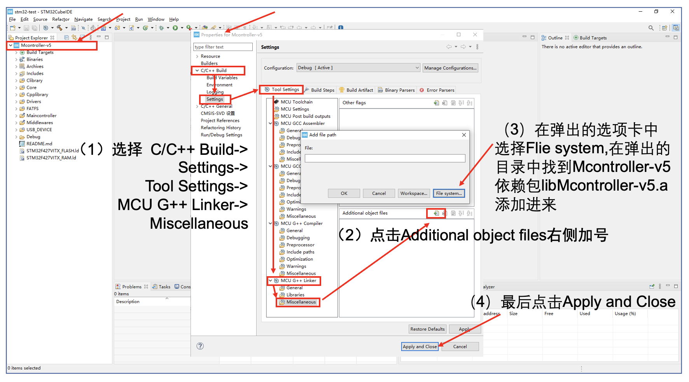Click the green Run button in the toolbar
This screenshot has height=382, width=689.
point(175,28)
